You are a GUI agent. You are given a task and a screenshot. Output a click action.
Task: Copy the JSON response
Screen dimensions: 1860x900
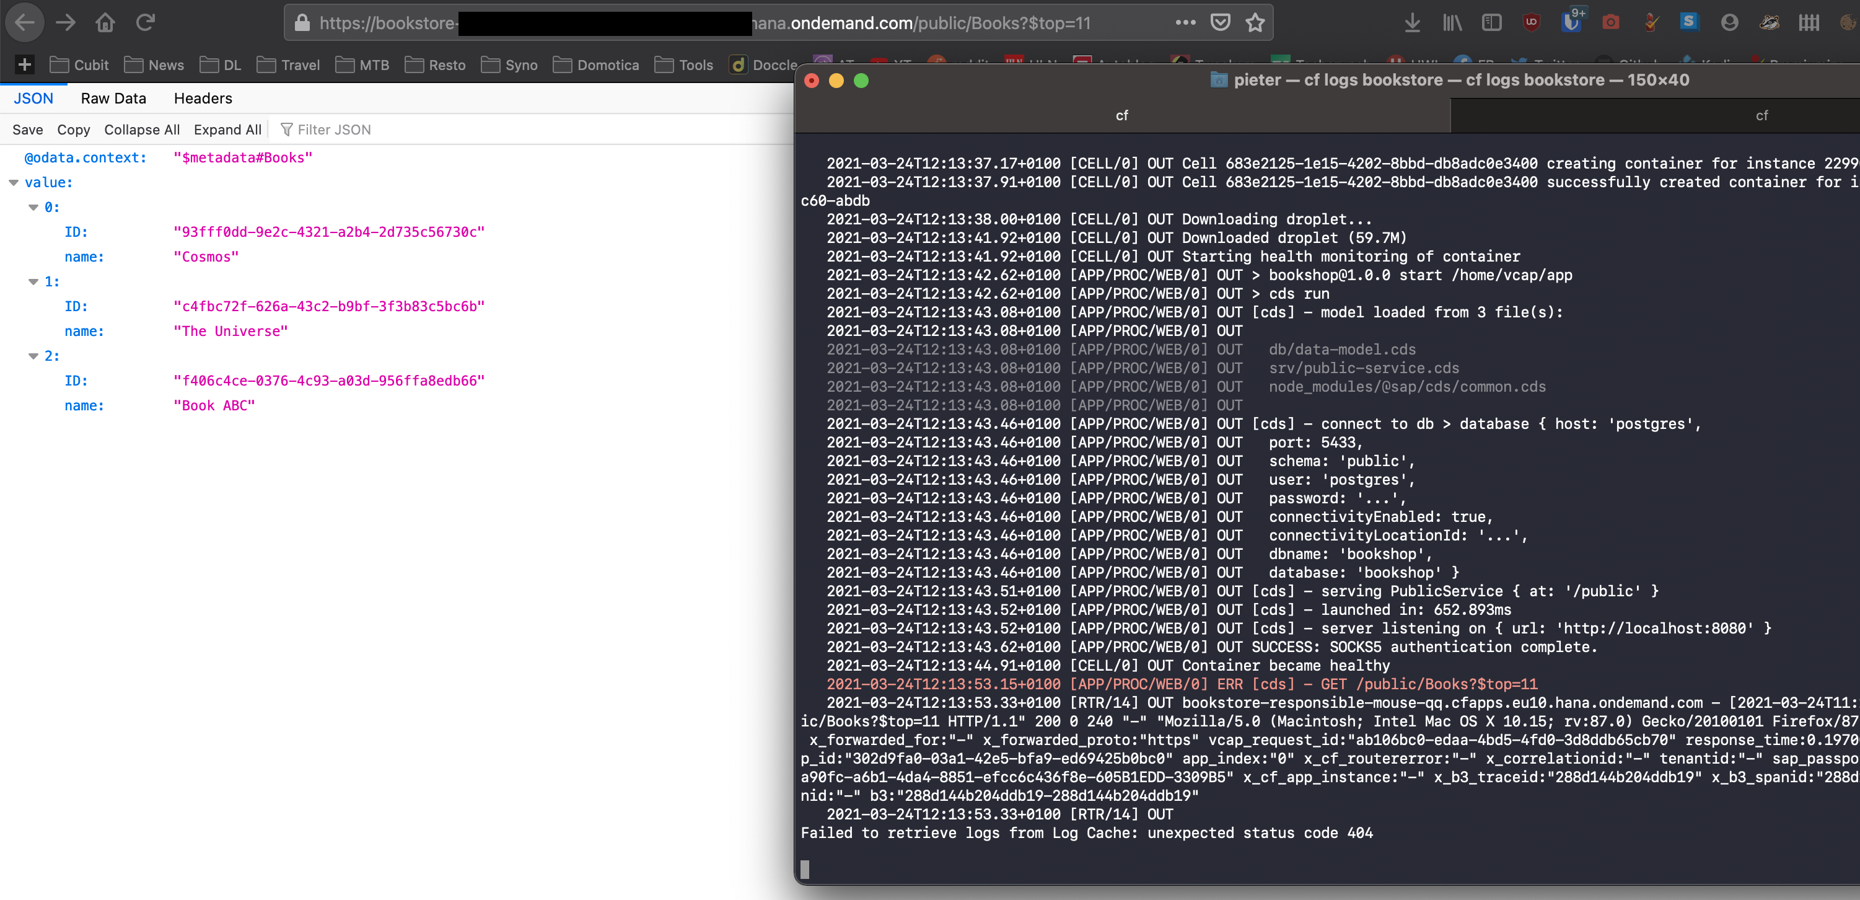click(x=73, y=130)
